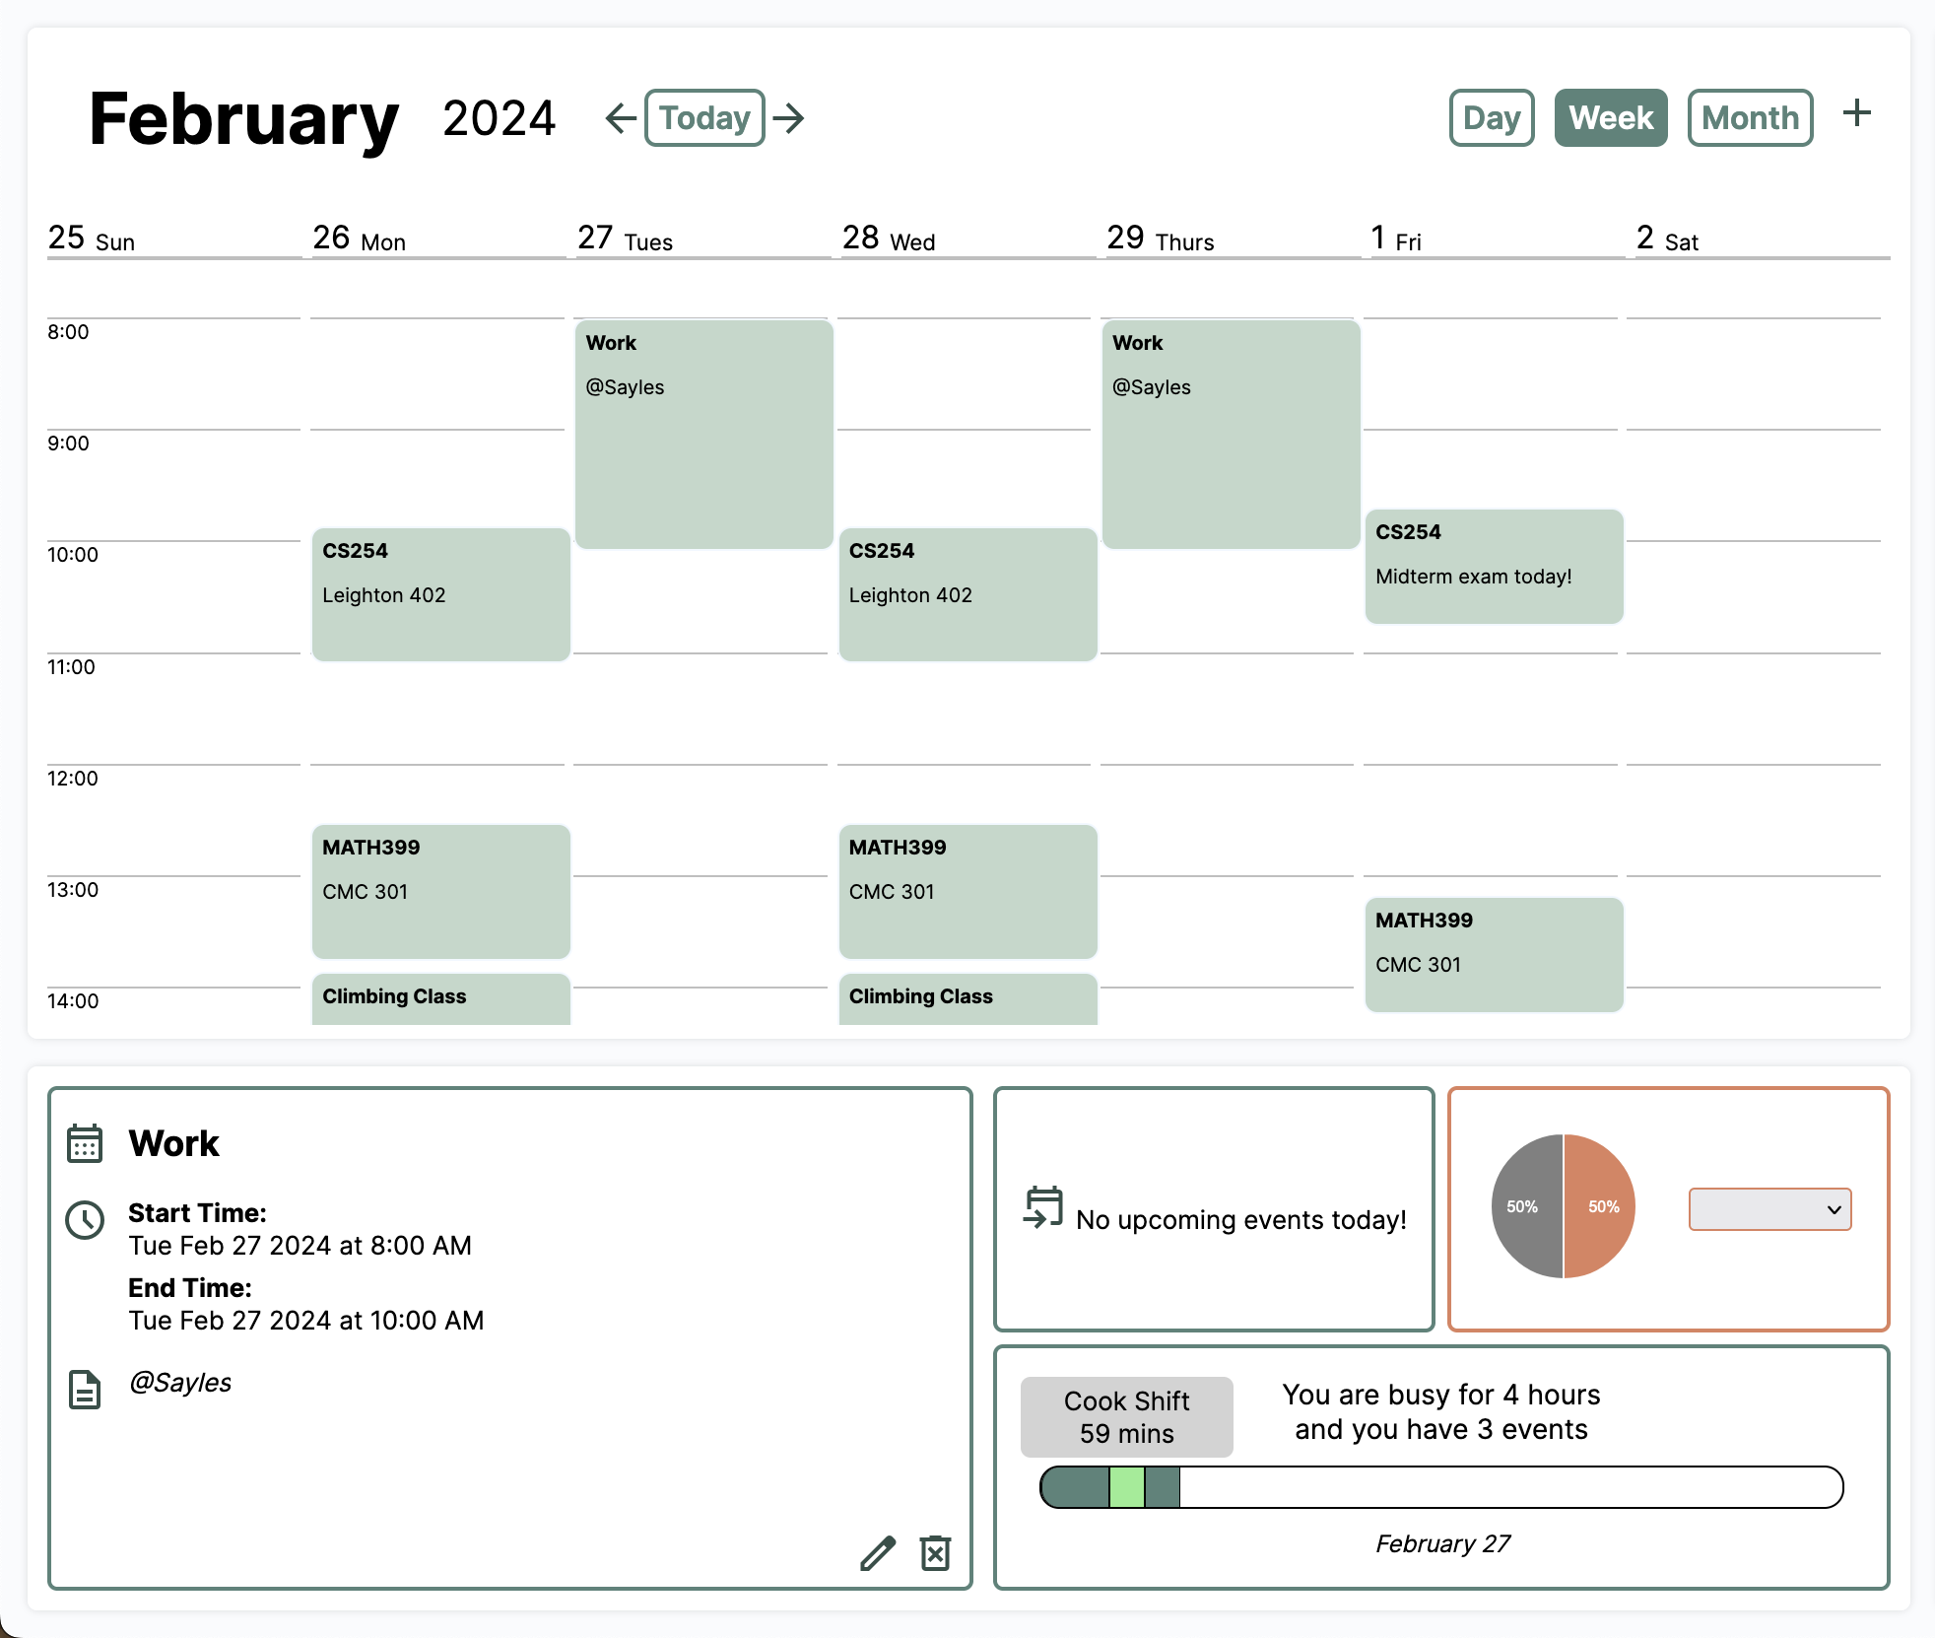Image resolution: width=1935 pixels, height=1638 pixels.
Task: Click the Cook Shift 59 mins label
Action: pos(1126,1417)
